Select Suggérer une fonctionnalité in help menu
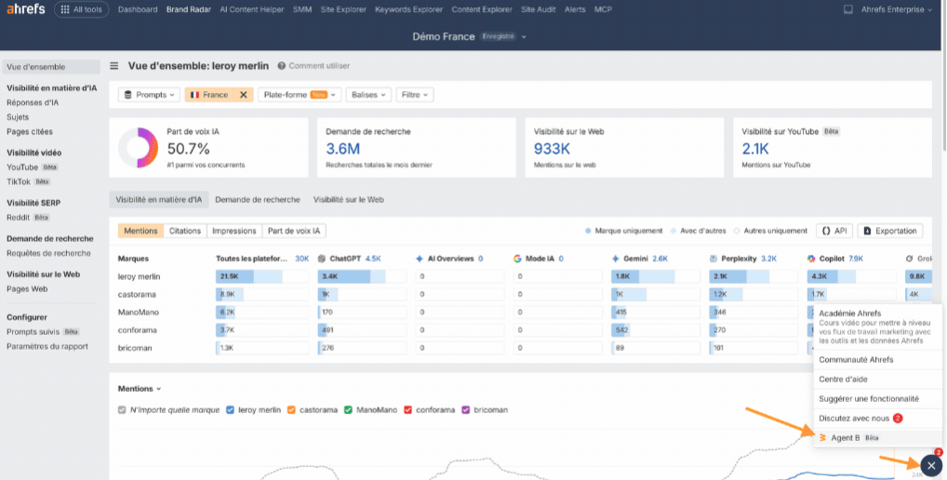The height and width of the screenshot is (480, 947). click(x=869, y=398)
